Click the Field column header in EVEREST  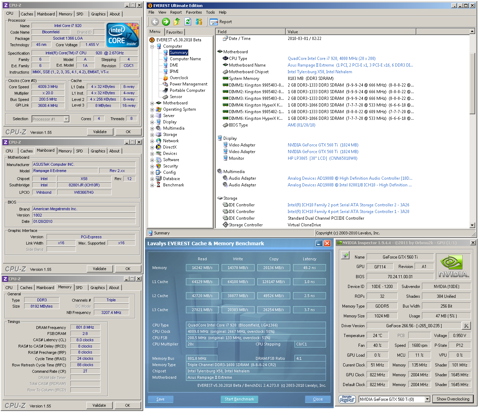click(251, 32)
